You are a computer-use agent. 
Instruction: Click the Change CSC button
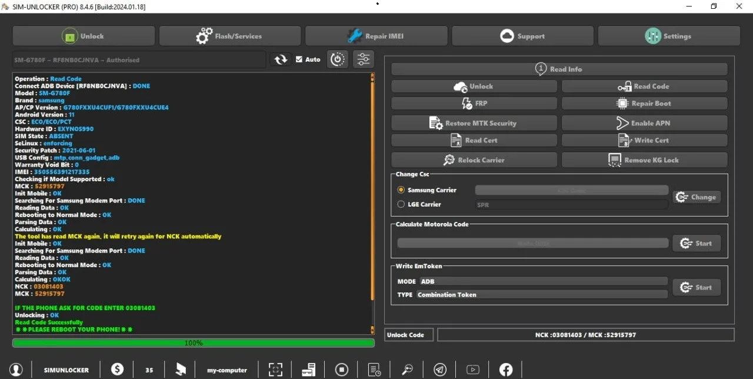pos(697,197)
